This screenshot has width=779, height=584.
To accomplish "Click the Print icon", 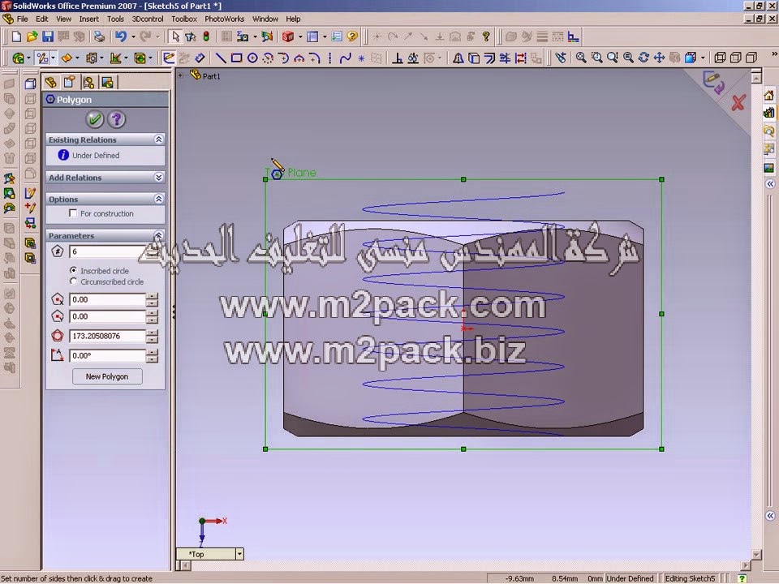I will coord(99,36).
